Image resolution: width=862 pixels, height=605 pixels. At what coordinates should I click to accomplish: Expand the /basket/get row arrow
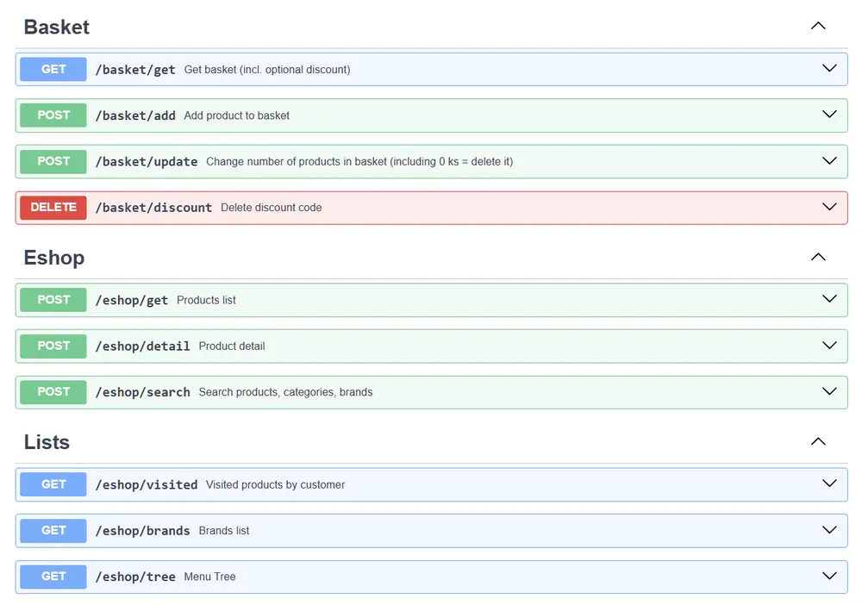point(829,68)
